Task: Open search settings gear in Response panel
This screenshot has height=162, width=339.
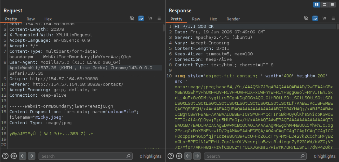Action: coord(179,156)
